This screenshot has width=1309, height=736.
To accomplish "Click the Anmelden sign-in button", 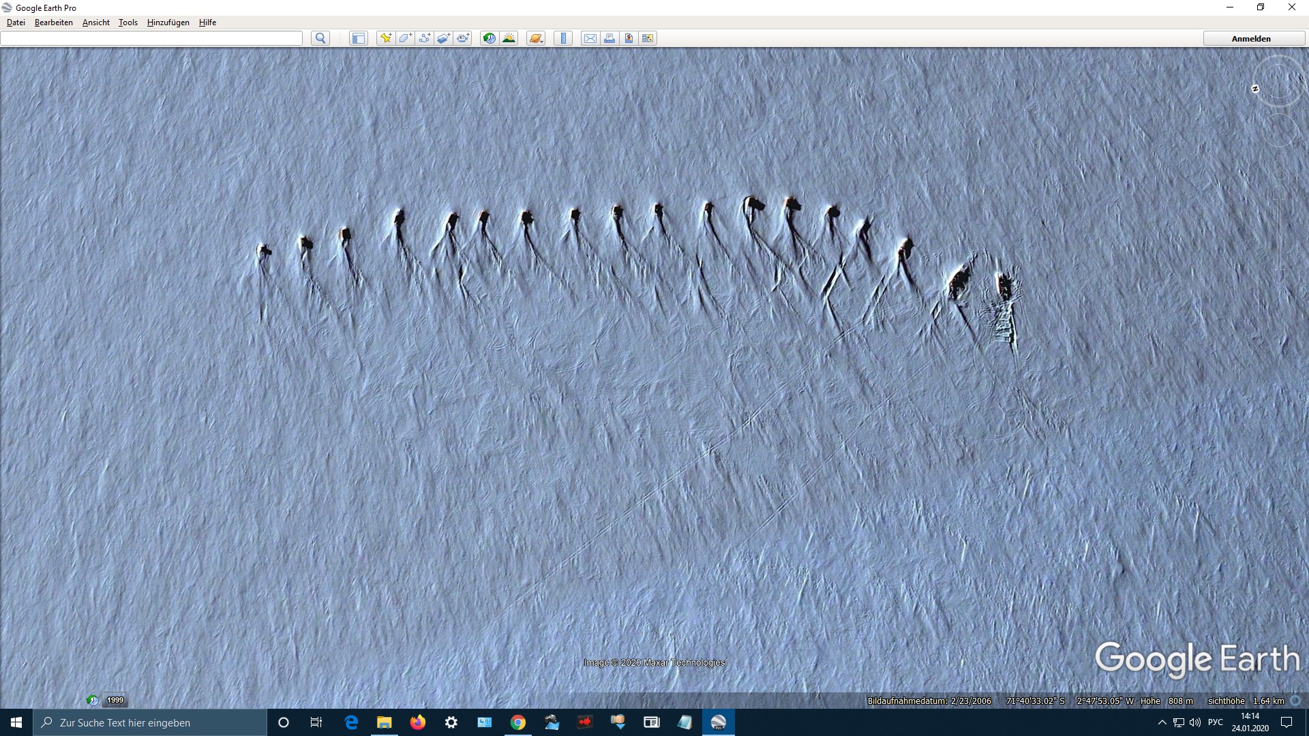I will (x=1250, y=39).
